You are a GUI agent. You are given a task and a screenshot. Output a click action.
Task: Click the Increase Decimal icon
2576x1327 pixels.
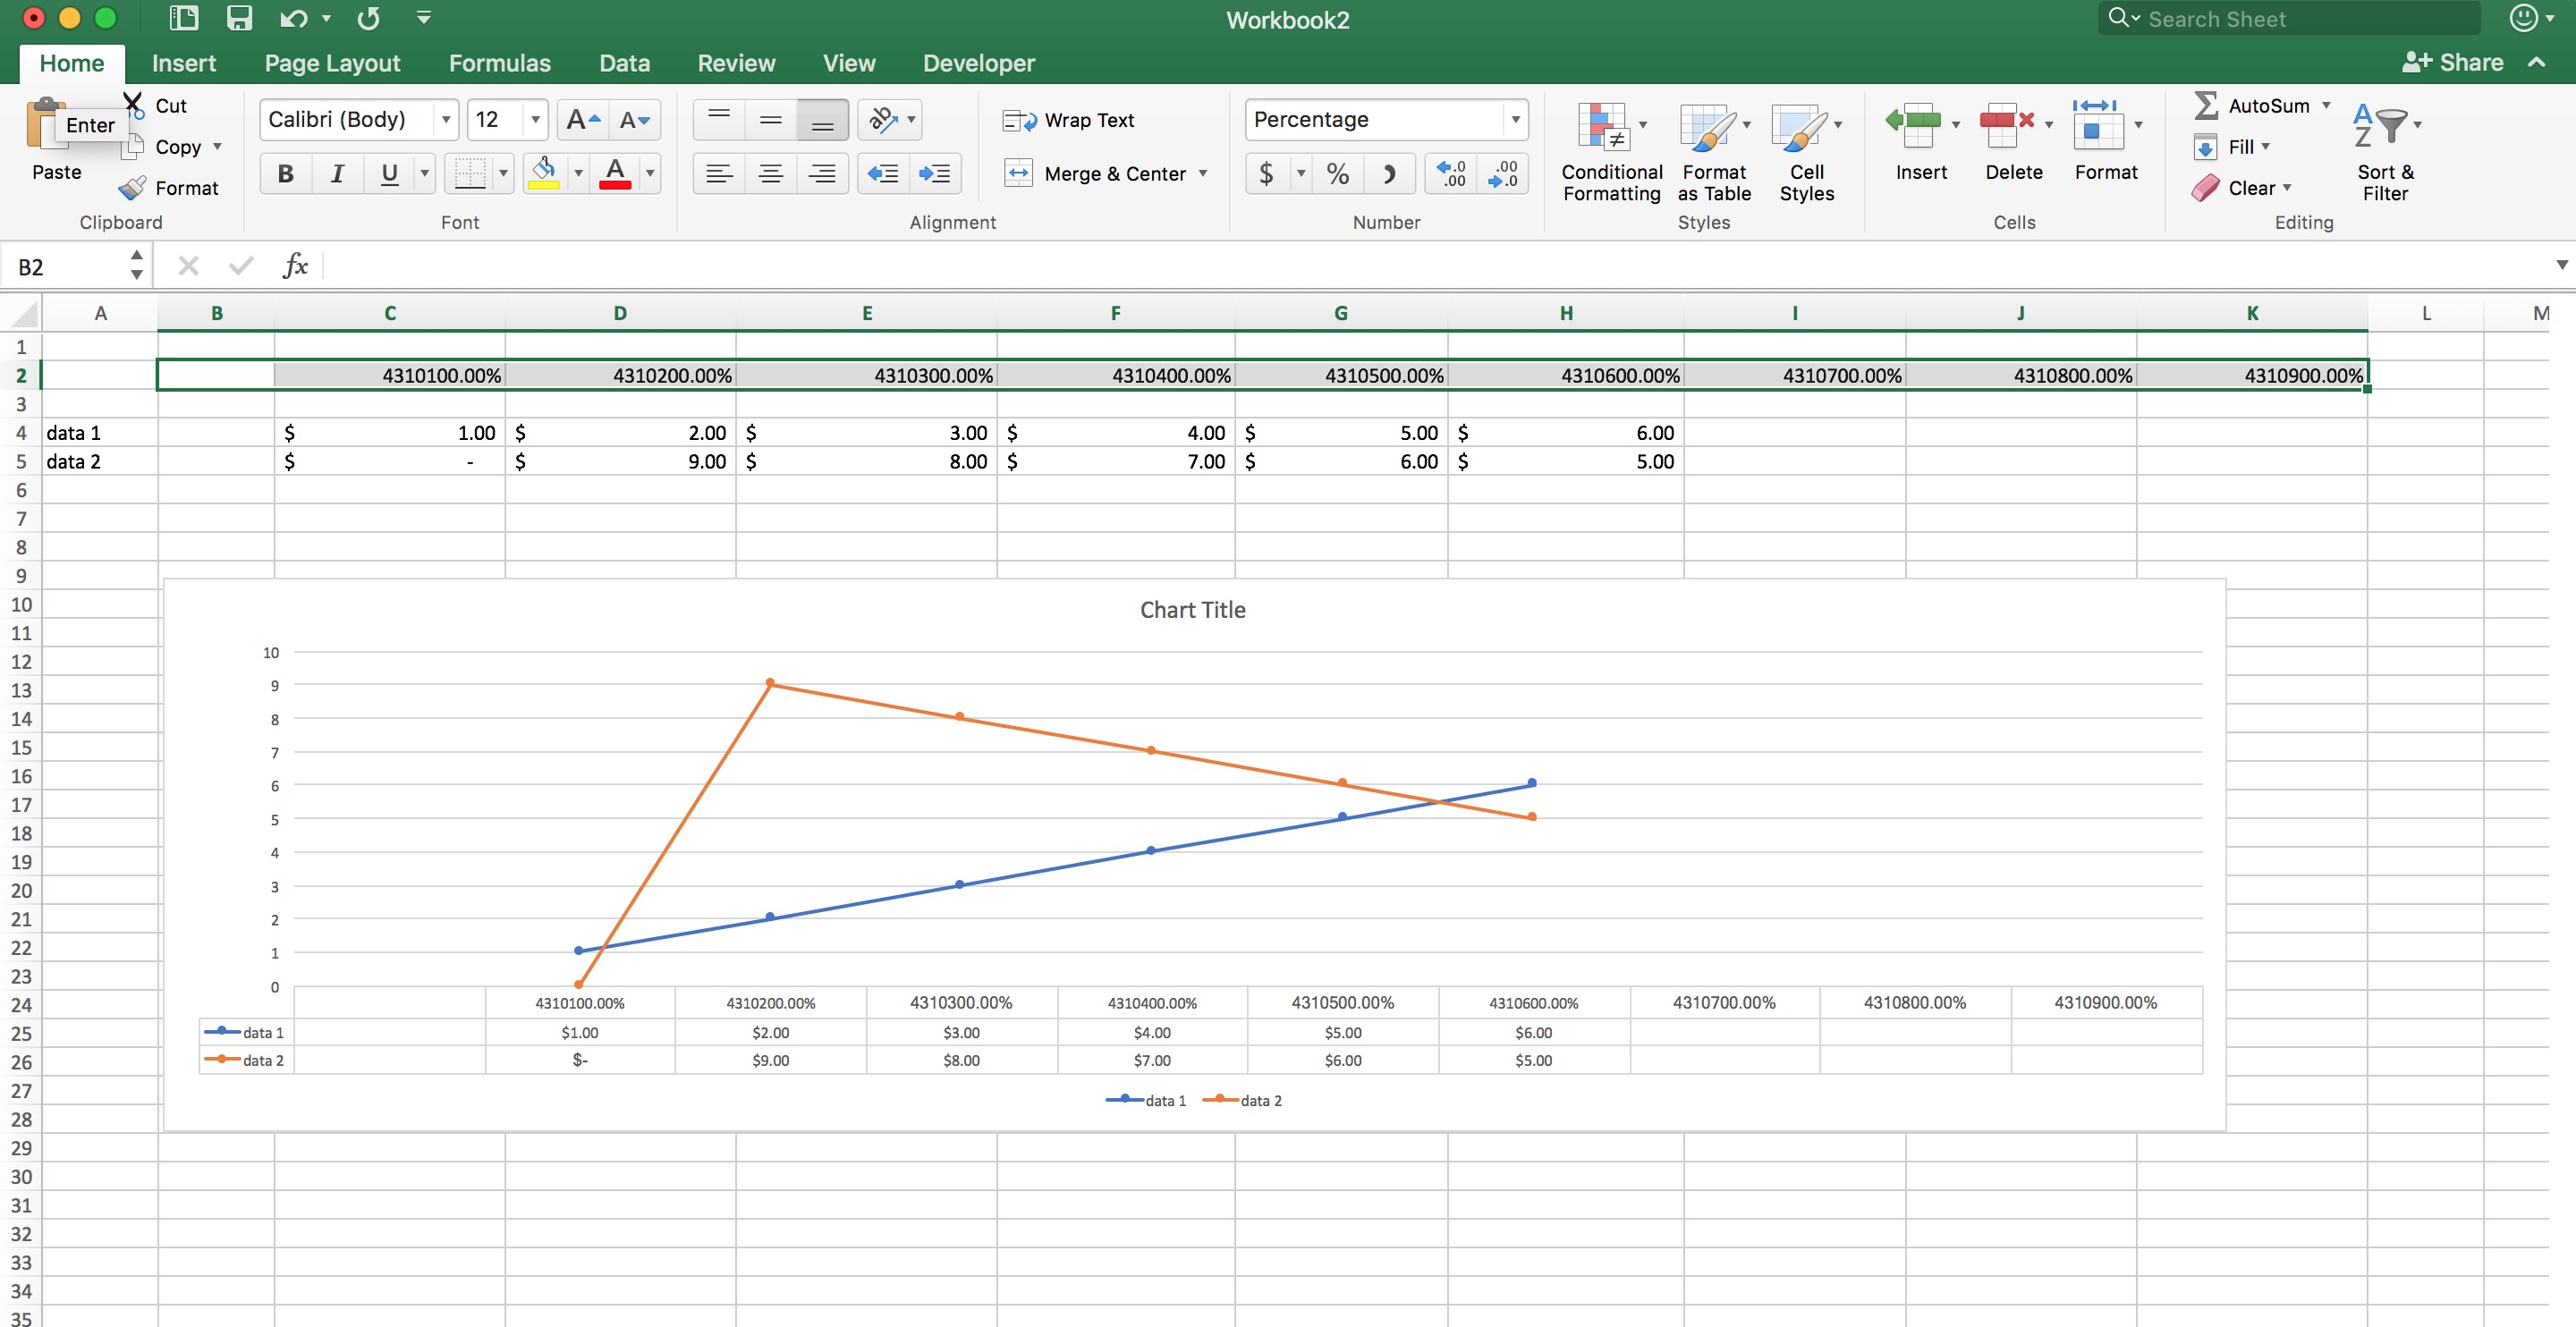(1451, 174)
